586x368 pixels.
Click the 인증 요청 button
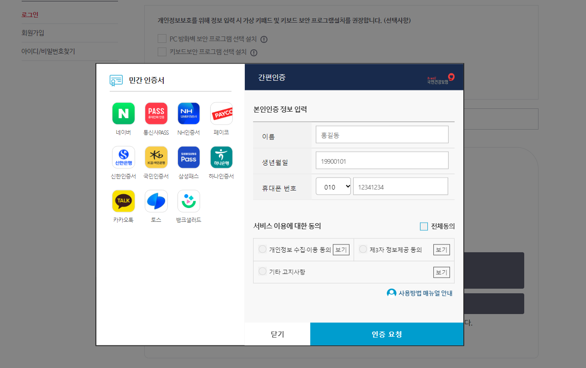coord(387,334)
